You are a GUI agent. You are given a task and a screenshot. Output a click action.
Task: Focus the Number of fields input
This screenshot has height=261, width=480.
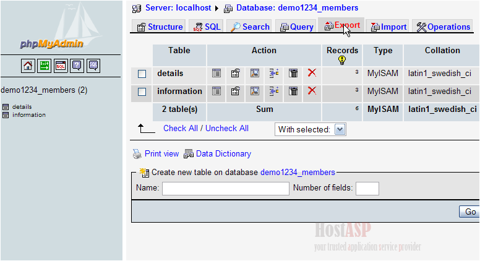(x=367, y=189)
